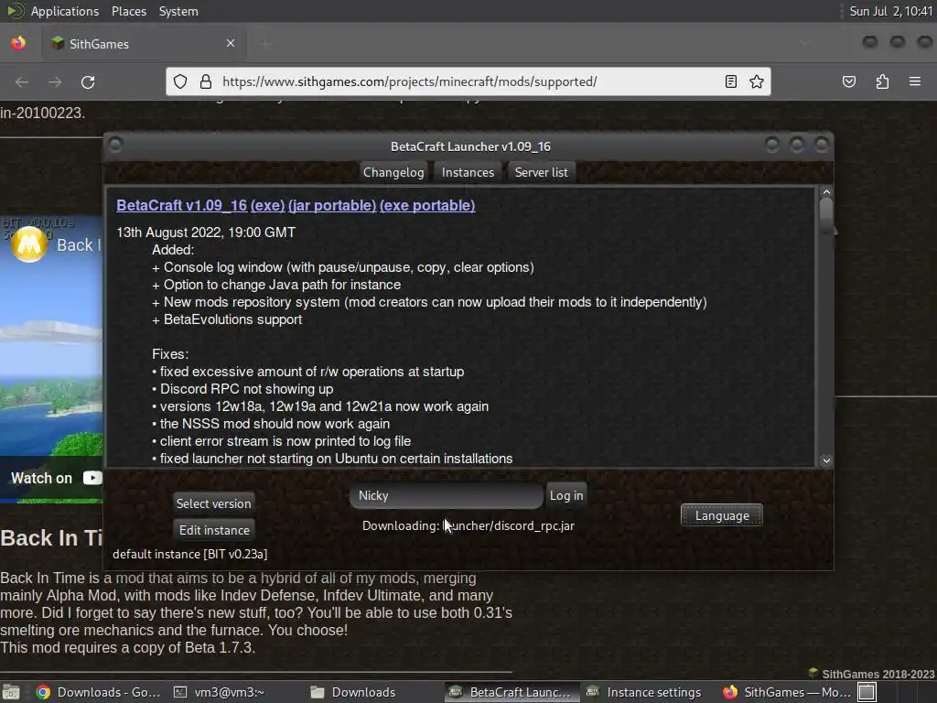The image size is (937, 703).
Task: Click the BetaEvolutions support changelog line
Action: tap(227, 319)
